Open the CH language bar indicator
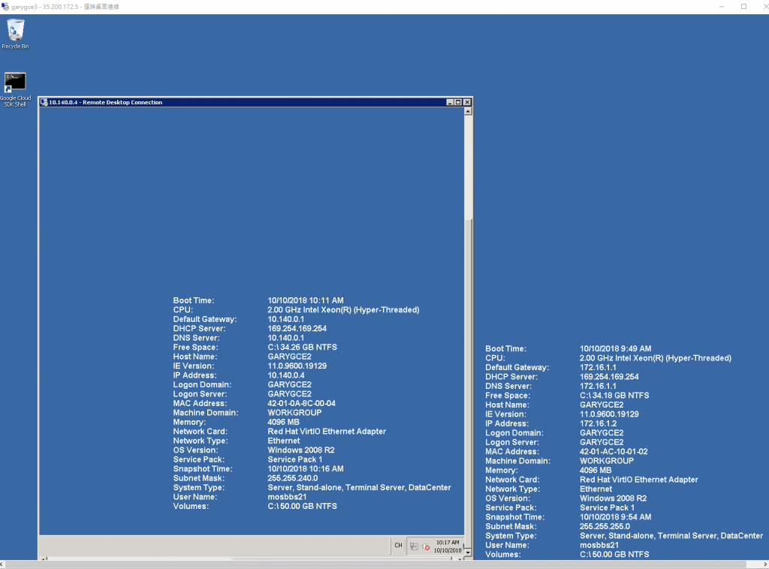Image resolution: width=769 pixels, height=569 pixels. pos(398,545)
